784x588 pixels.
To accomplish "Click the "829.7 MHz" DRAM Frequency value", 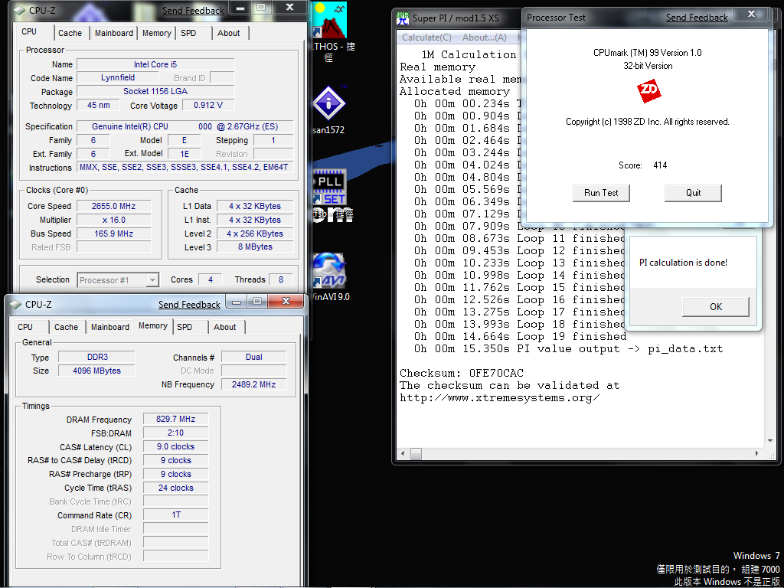I will (x=176, y=419).
